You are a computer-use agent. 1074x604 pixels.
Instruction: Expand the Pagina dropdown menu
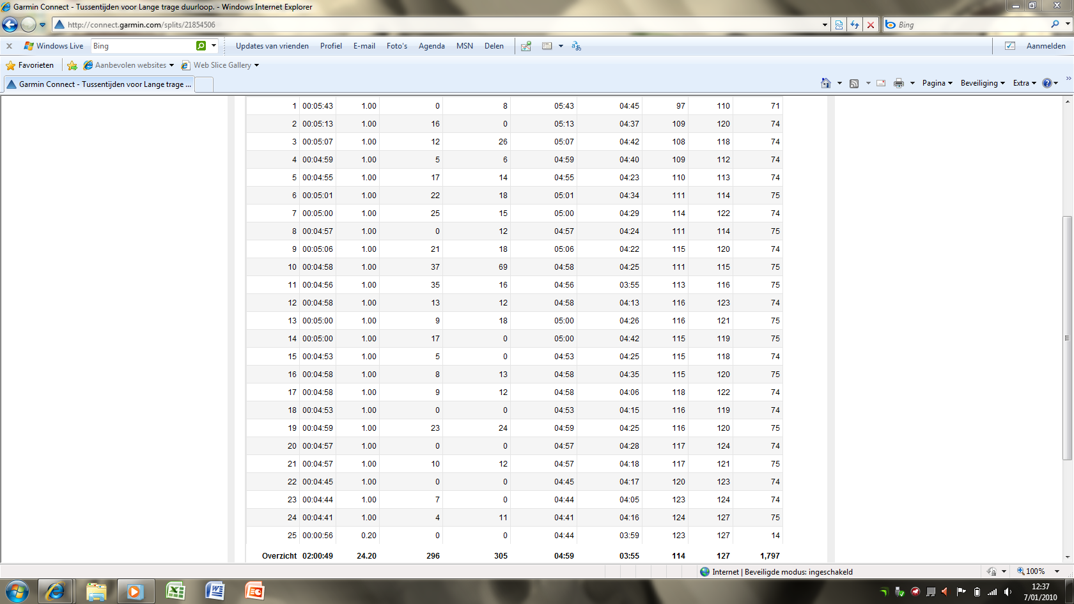point(937,83)
